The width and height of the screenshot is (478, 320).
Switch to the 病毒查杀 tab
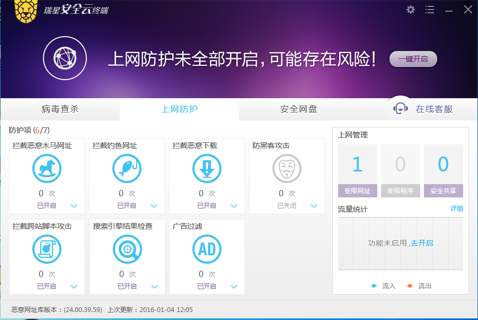point(60,109)
